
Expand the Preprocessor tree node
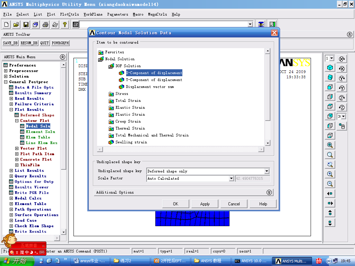tap(6, 71)
